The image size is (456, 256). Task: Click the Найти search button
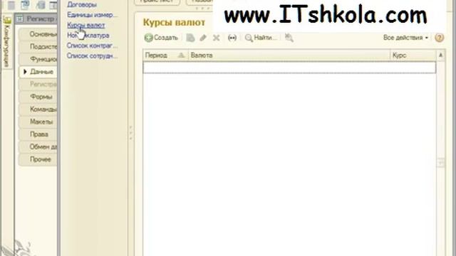click(x=261, y=38)
